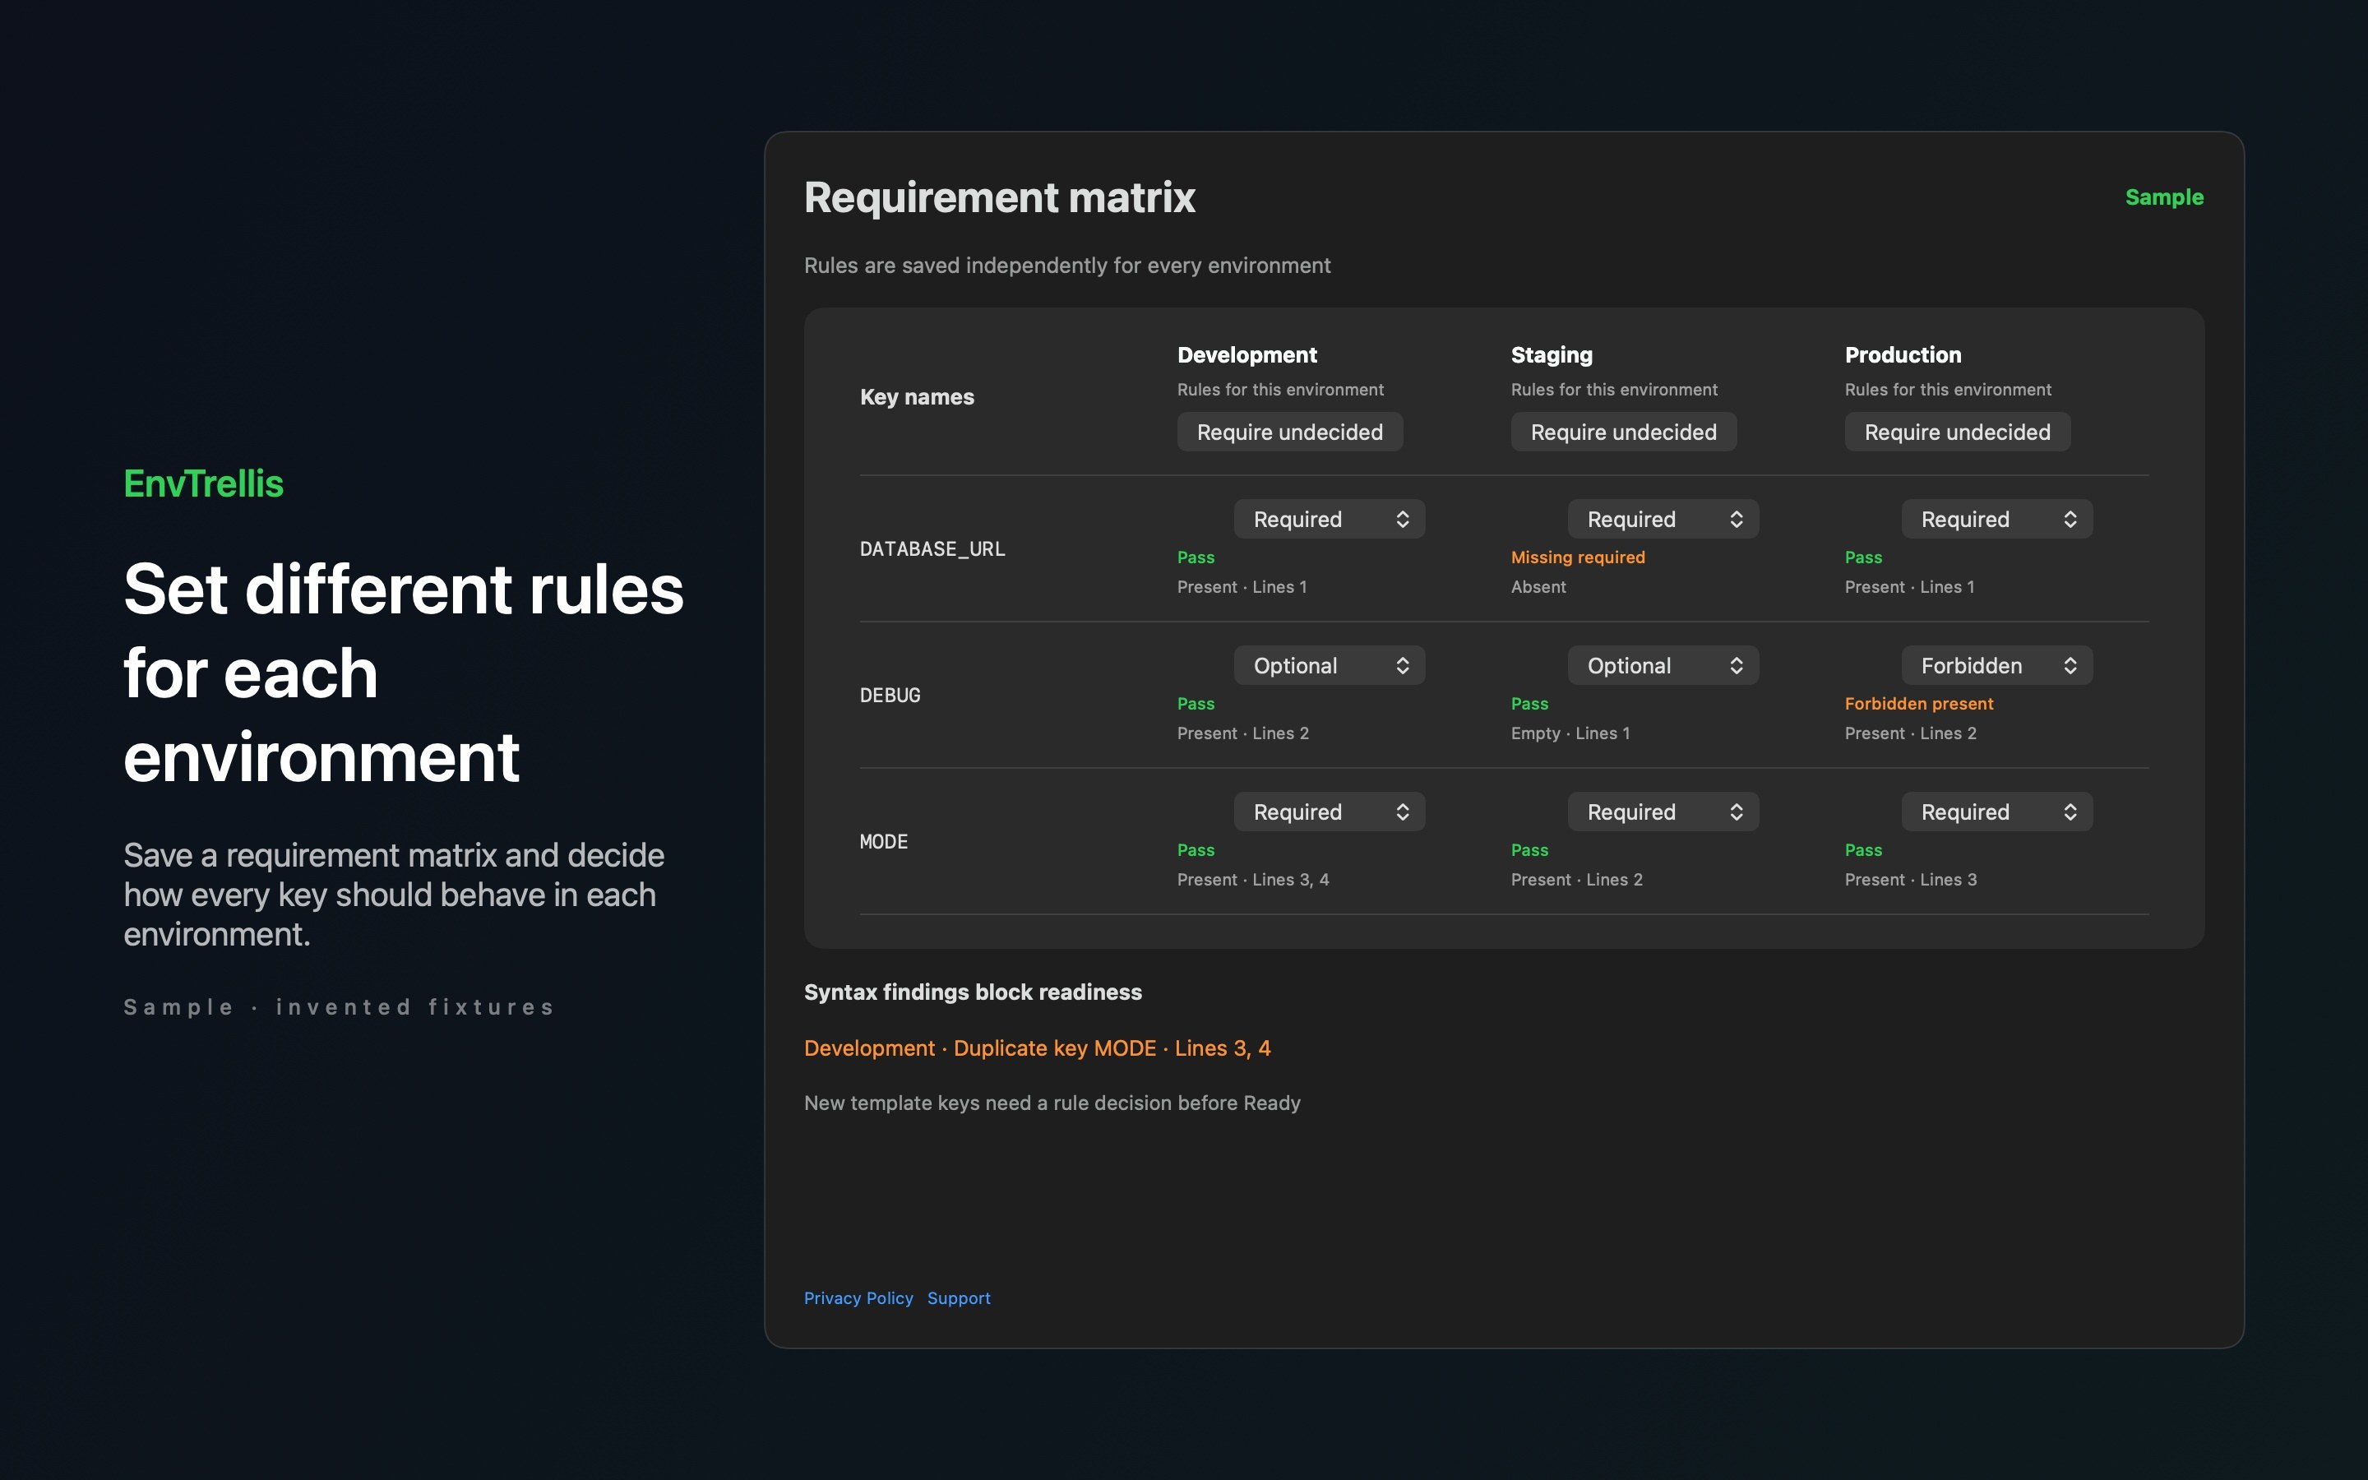Click the EnvTrellis brand name

[x=204, y=483]
